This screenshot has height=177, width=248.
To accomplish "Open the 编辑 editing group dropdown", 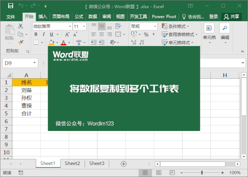I will pos(225,34).
